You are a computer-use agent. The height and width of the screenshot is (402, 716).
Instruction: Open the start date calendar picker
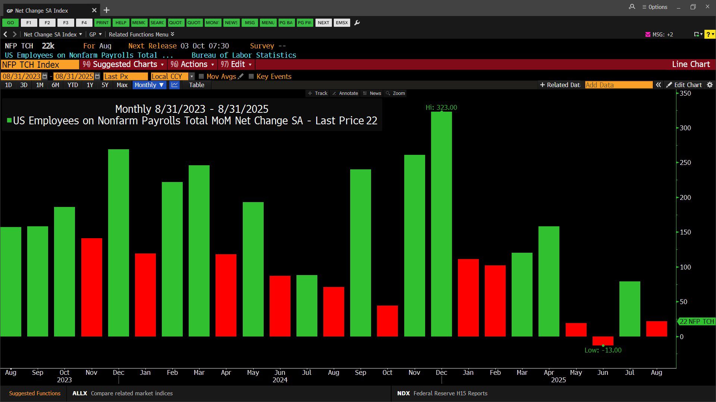pos(45,76)
